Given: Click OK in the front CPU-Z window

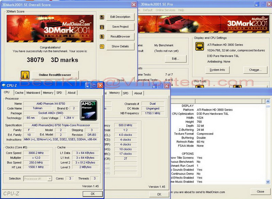Looking at the screenshot, I should (x=92, y=194).
